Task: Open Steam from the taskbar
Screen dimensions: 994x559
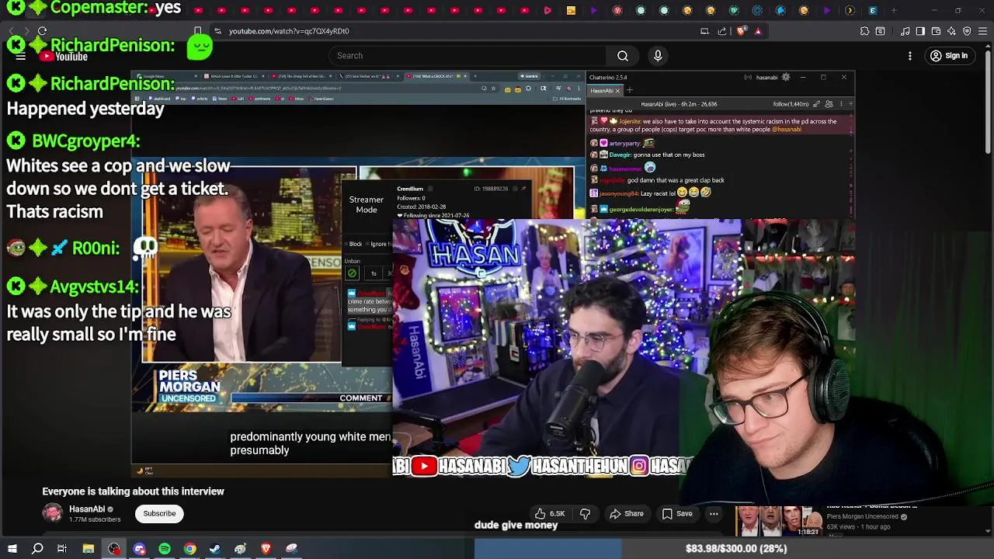Action: [215, 549]
